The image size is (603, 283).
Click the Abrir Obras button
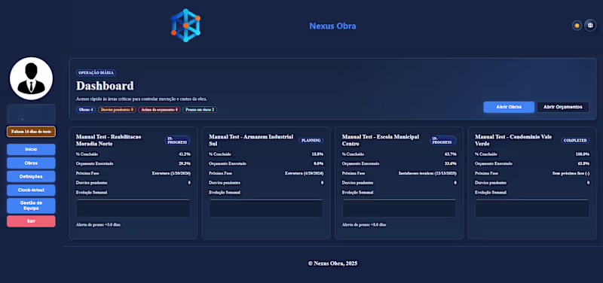pyautogui.click(x=509, y=107)
